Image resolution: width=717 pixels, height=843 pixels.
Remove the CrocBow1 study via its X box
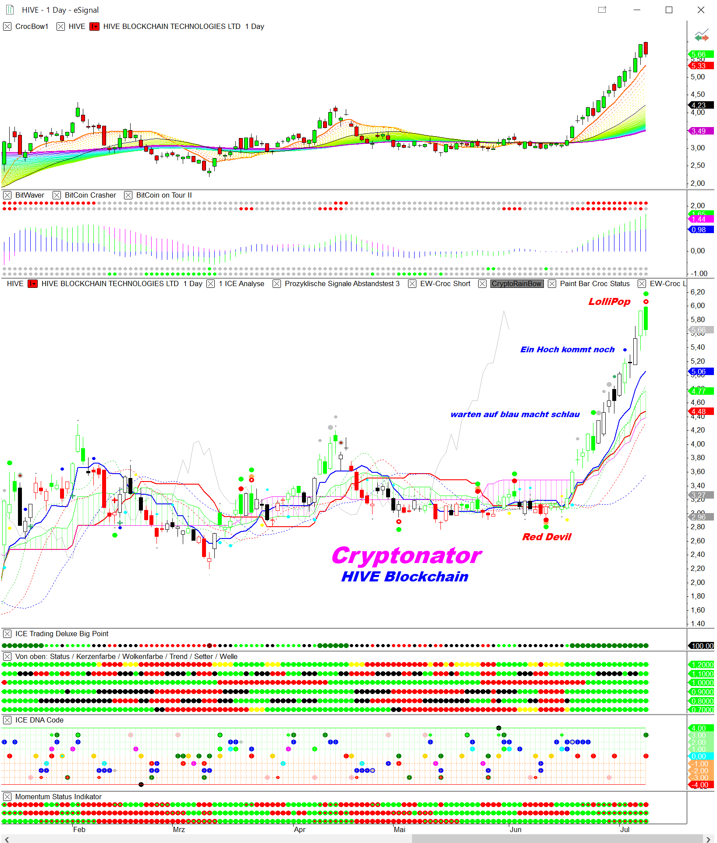click(x=7, y=26)
